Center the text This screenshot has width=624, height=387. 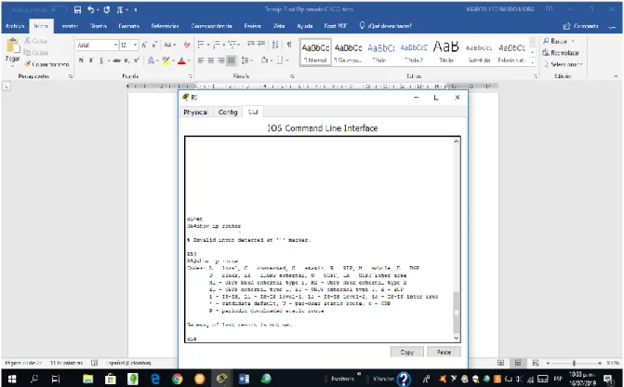[x=211, y=60]
